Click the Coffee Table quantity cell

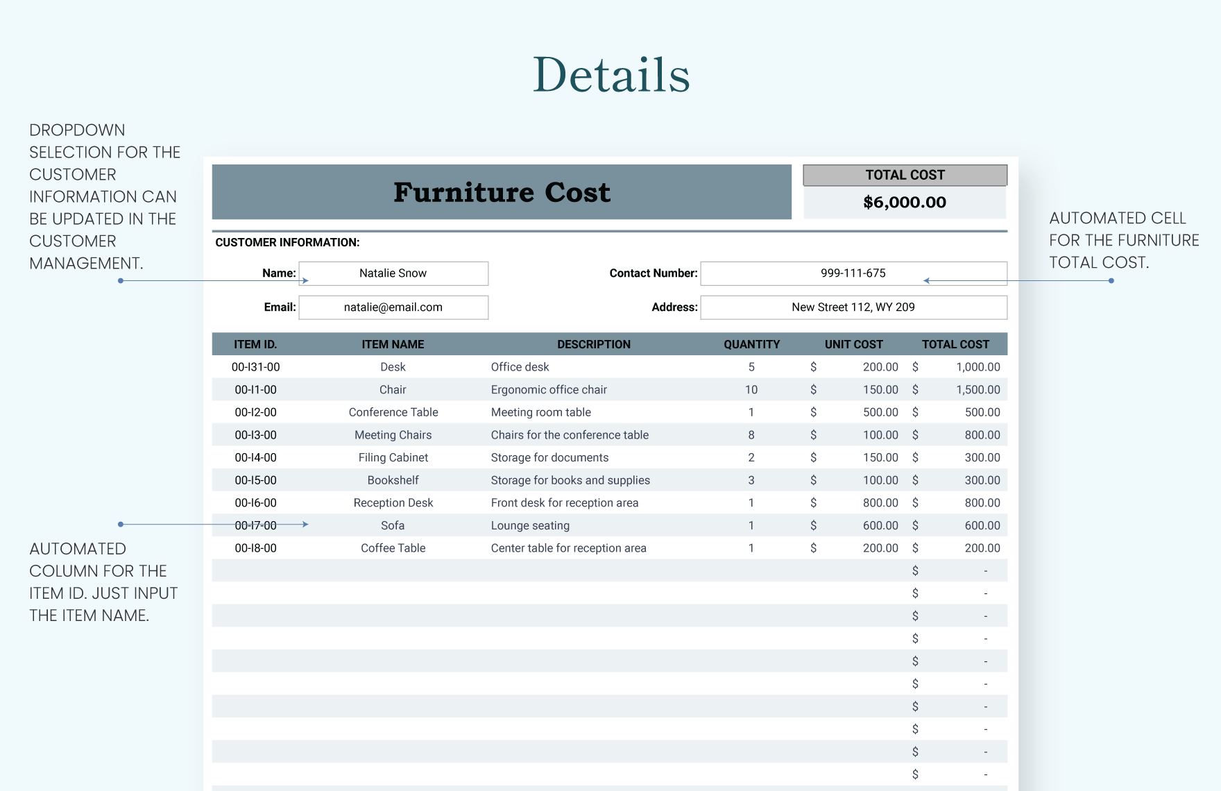[751, 547]
